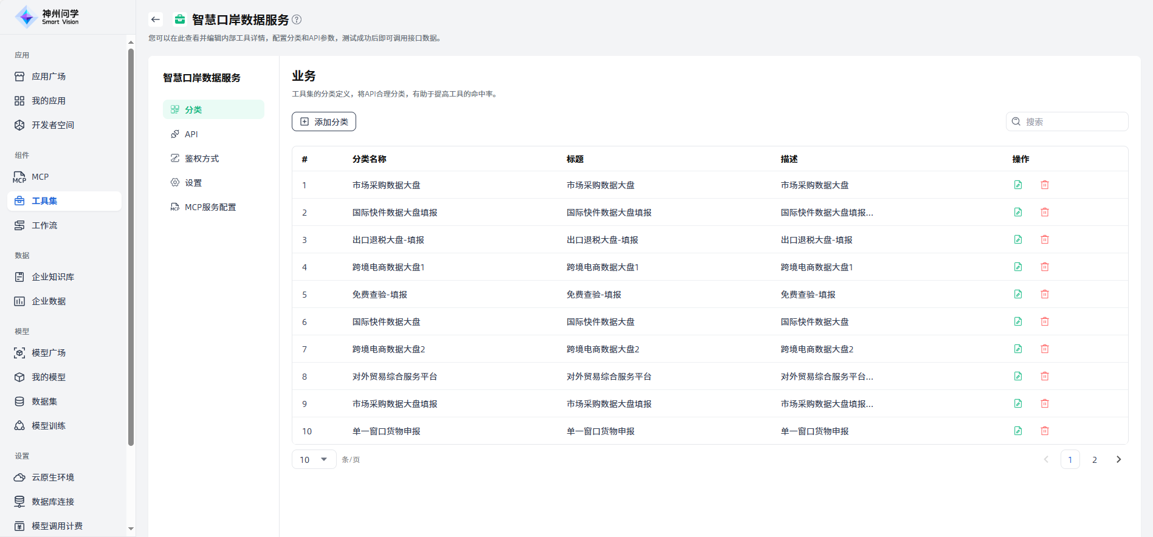Switch to 鉴权方式 settings

click(x=201, y=159)
